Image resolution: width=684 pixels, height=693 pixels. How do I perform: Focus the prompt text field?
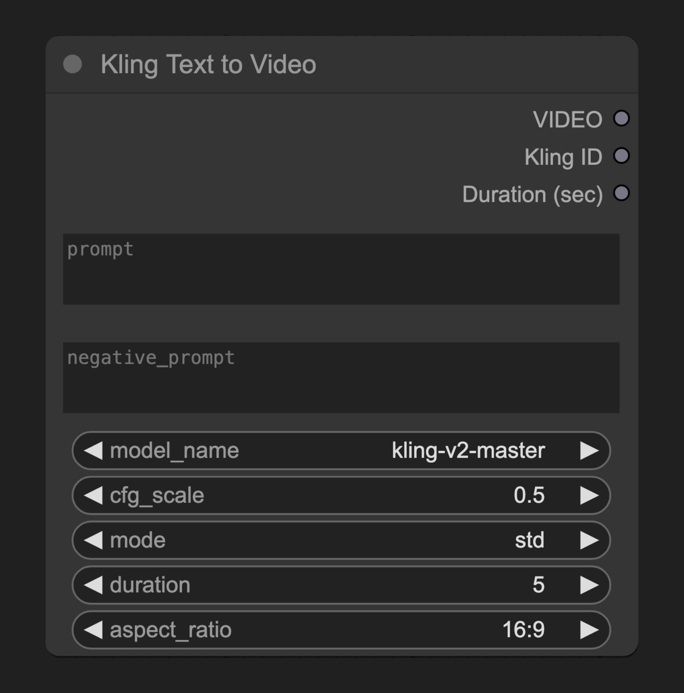click(x=341, y=269)
